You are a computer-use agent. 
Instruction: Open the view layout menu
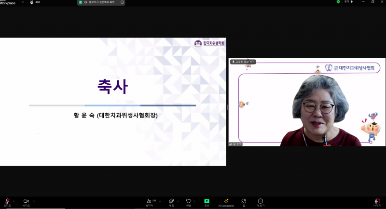346,2
